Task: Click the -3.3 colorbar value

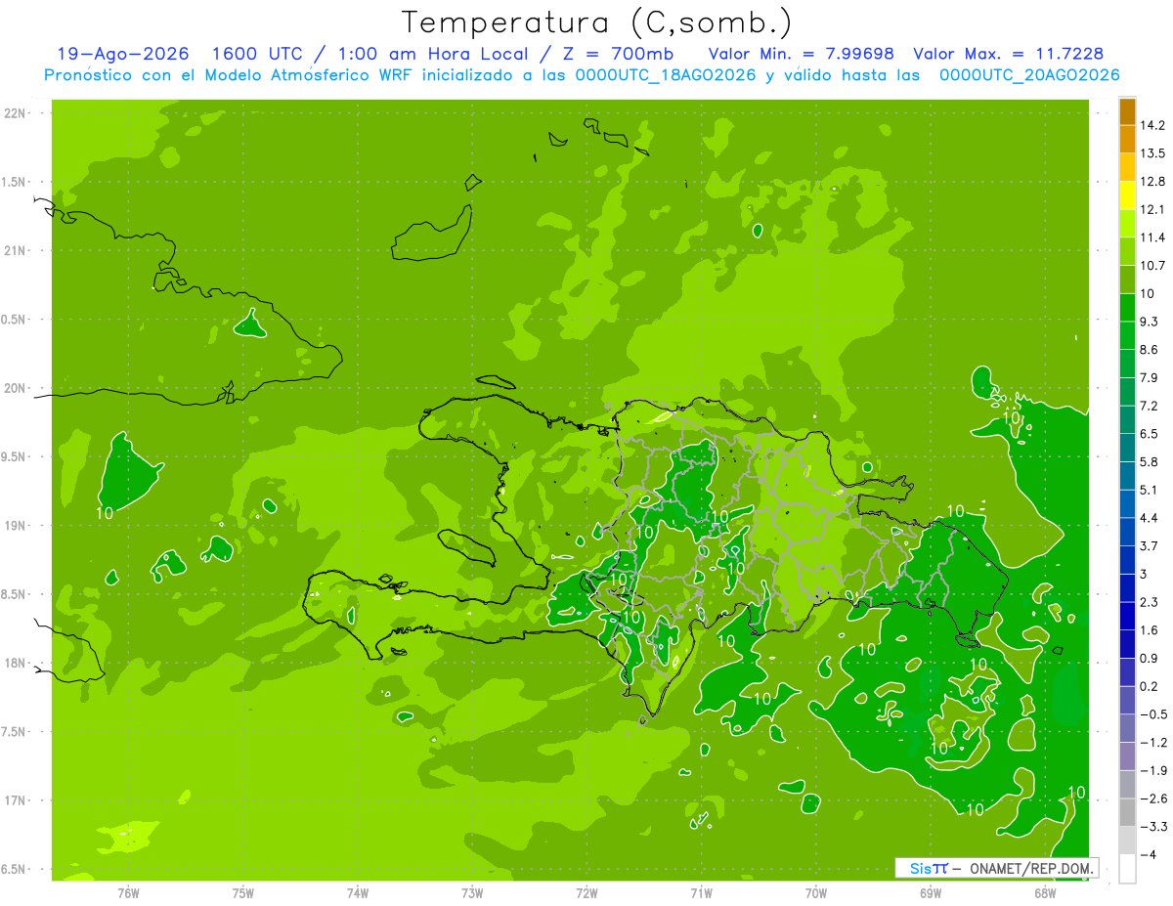Action: (1152, 827)
